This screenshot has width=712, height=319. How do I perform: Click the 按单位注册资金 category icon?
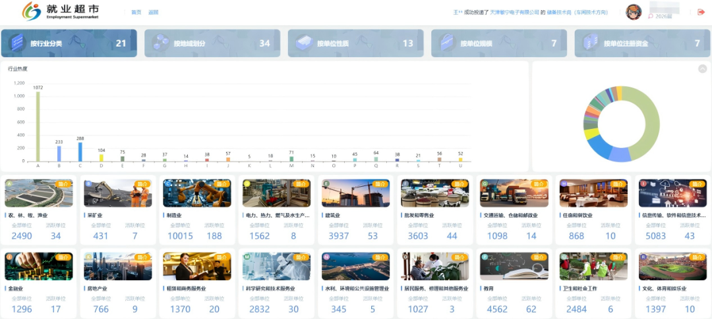(x=591, y=43)
